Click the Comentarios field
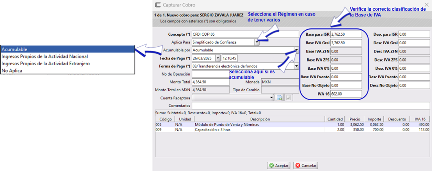Viewport: 432px width, 171px height. click(311, 105)
